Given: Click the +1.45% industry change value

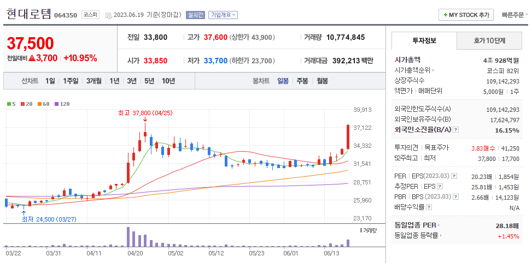Looking at the screenshot, I should point(508,236).
